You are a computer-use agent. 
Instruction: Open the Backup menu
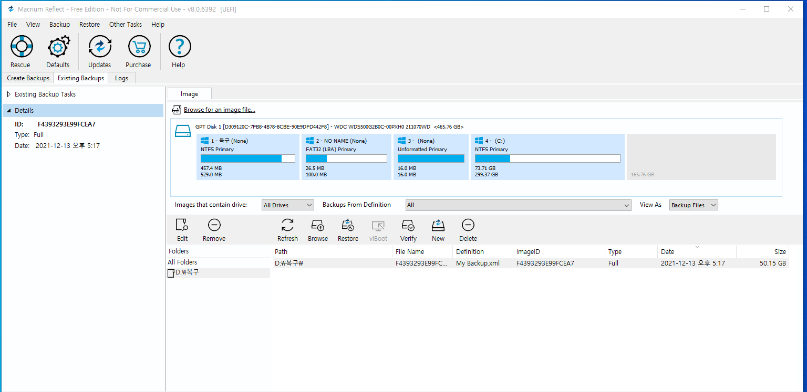click(x=59, y=24)
